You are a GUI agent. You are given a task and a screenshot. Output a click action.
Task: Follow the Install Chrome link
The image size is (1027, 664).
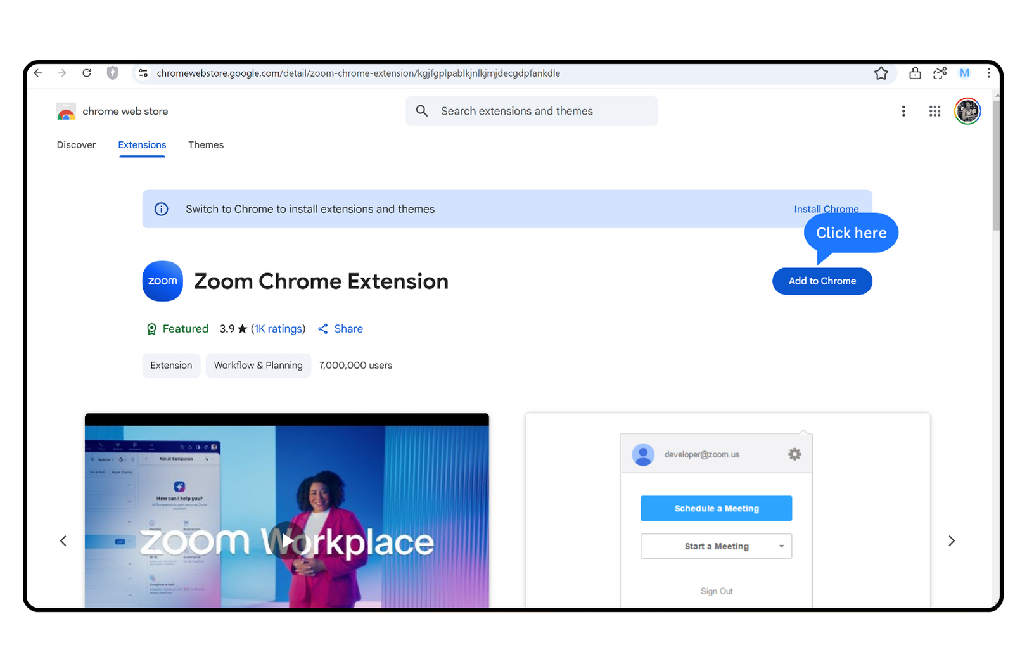826,209
